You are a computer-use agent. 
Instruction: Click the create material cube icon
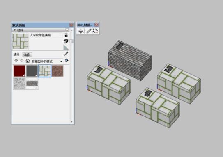[66, 41]
